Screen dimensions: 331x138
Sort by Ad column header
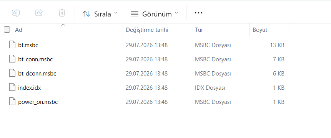[18, 30]
